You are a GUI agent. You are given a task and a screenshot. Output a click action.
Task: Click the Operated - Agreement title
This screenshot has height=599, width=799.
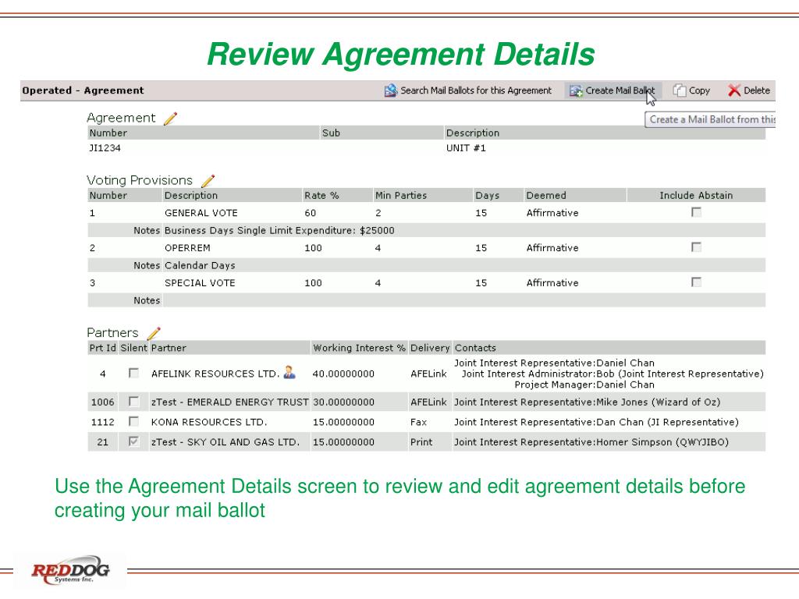pyautogui.click(x=83, y=90)
